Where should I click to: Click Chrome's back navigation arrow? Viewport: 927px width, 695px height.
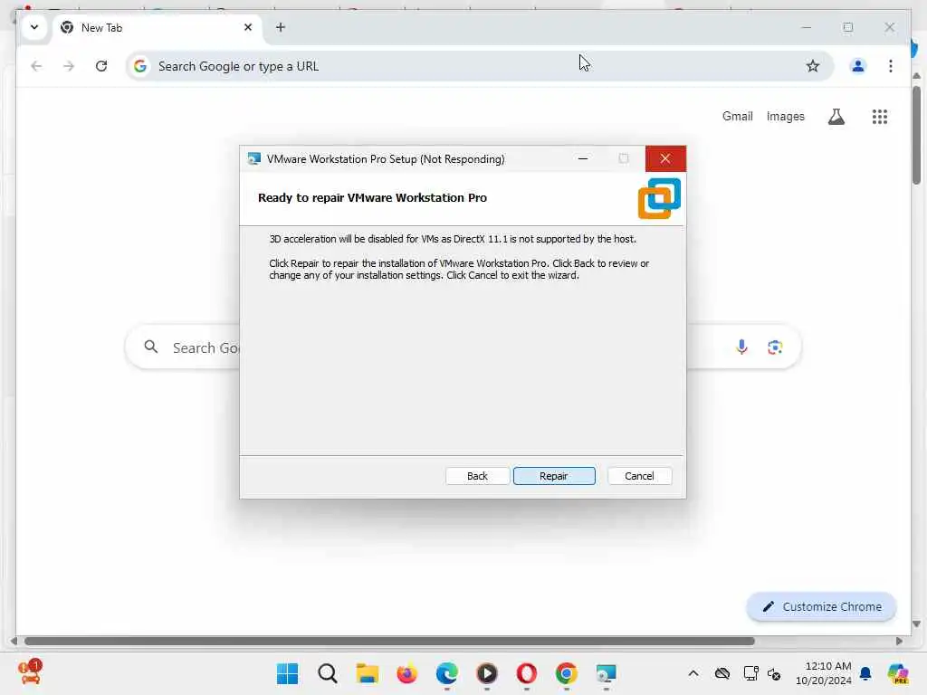36,66
